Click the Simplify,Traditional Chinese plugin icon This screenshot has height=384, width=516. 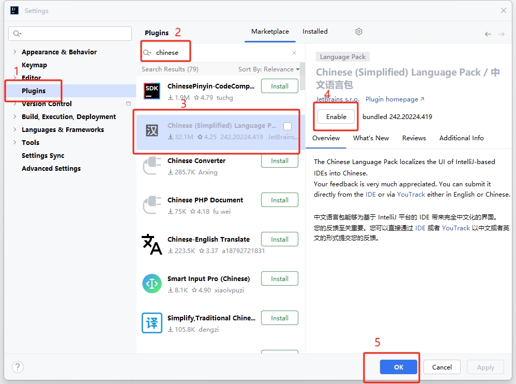[x=152, y=323]
